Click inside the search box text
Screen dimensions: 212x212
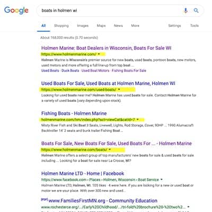pos(59,11)
